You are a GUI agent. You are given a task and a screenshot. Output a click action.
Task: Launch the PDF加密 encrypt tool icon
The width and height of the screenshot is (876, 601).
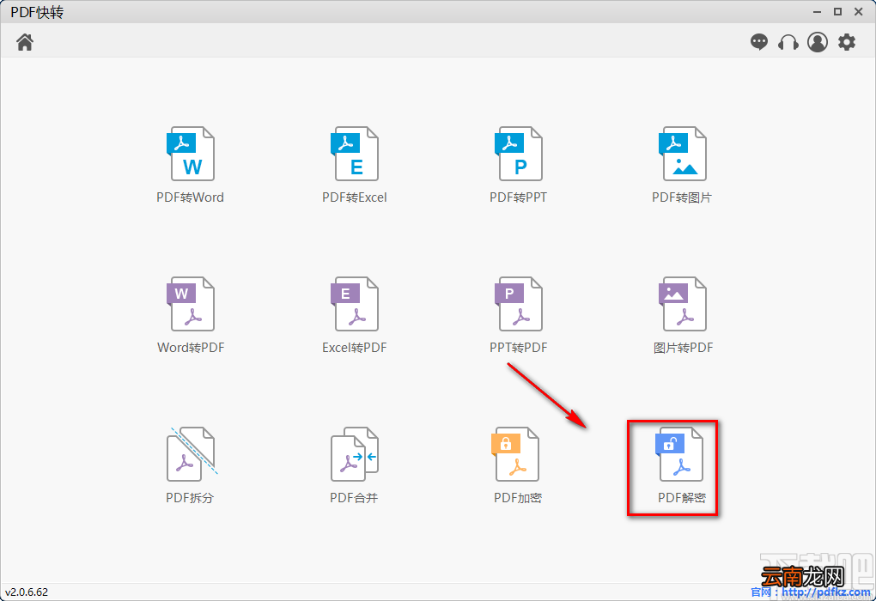tap(514, 454)
